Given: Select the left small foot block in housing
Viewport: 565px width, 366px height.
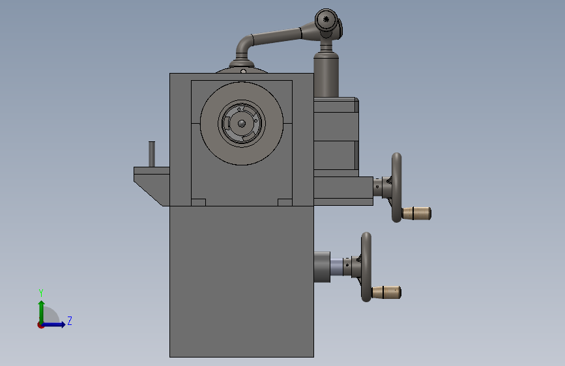Looking at the screenshot, I should coord(199,203).
